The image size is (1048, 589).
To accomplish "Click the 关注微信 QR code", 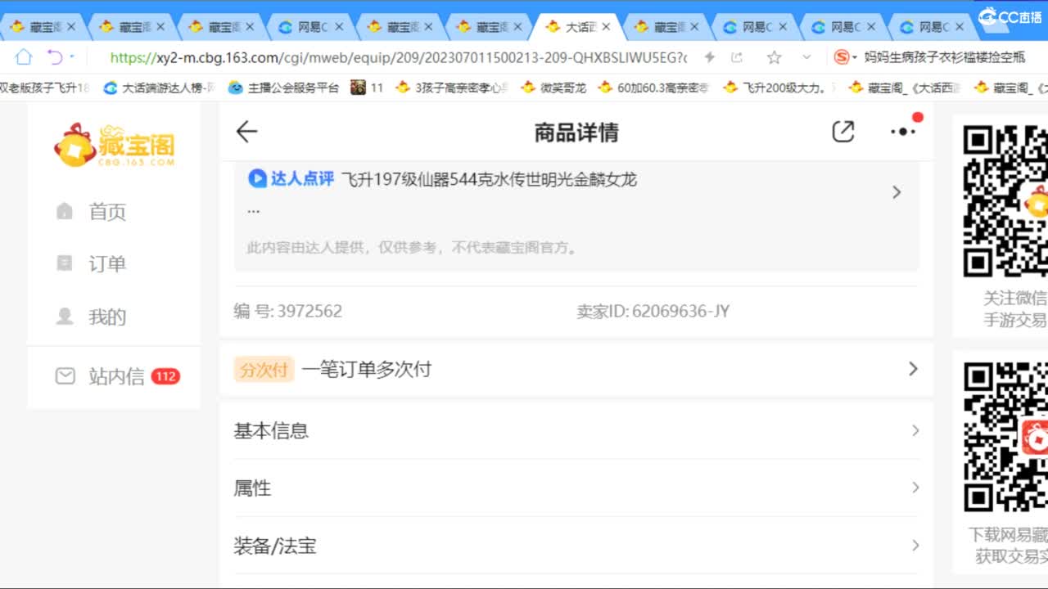I will (x=1005, y=200).
